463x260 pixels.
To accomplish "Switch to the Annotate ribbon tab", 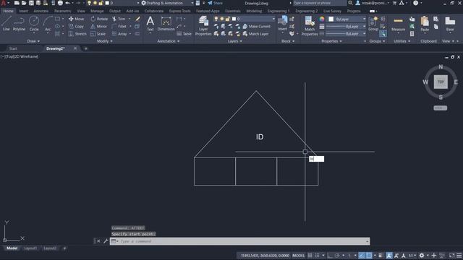I will (x=41, y=11).
